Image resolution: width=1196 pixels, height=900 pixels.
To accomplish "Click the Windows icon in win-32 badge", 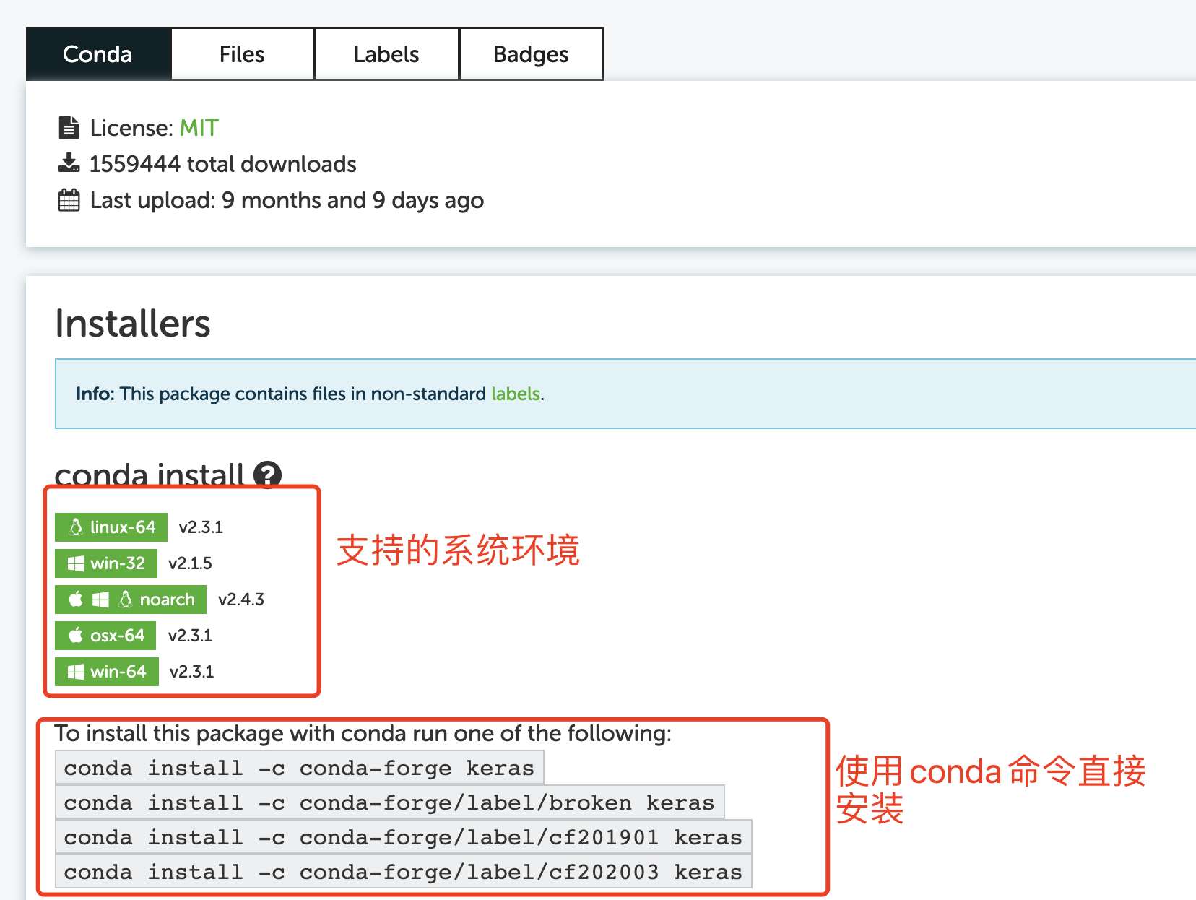I will click(x=75, y=563).
